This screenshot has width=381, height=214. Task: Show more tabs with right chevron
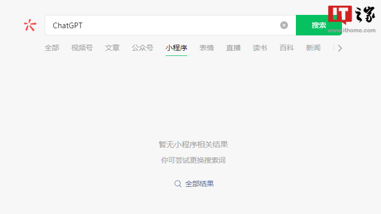tap(340, 48)
